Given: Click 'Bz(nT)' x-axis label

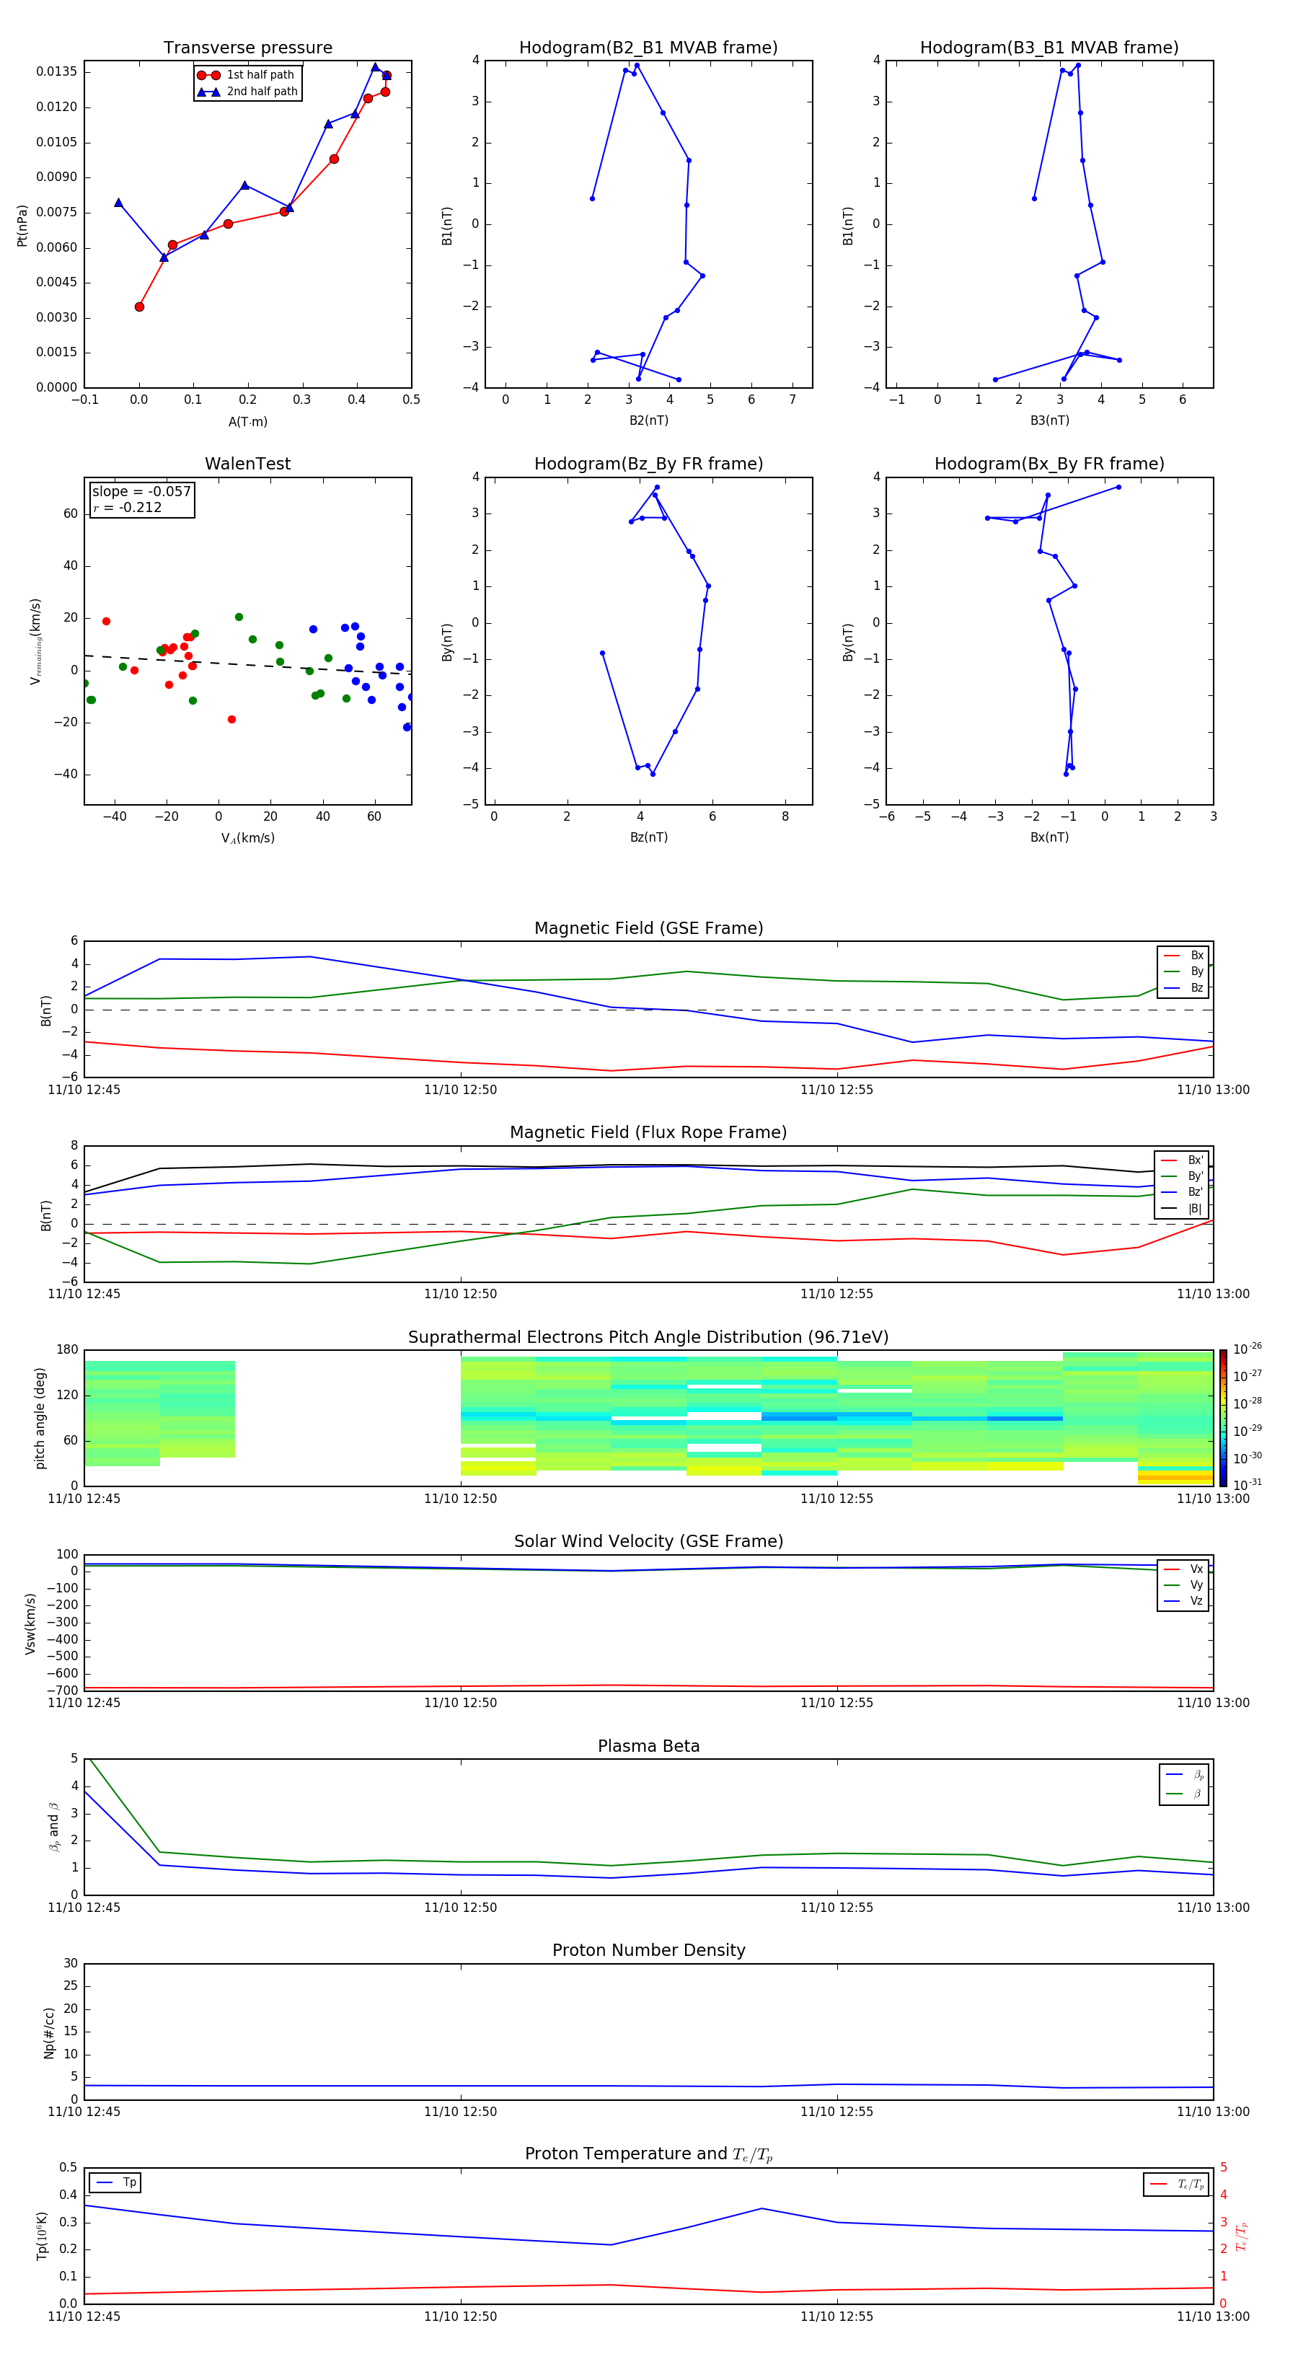Looking at the screenshot, I should 648,837.
